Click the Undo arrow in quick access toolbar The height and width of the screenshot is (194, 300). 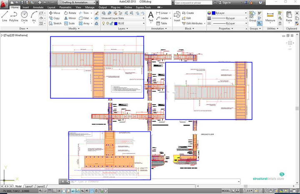click(45, 3)
